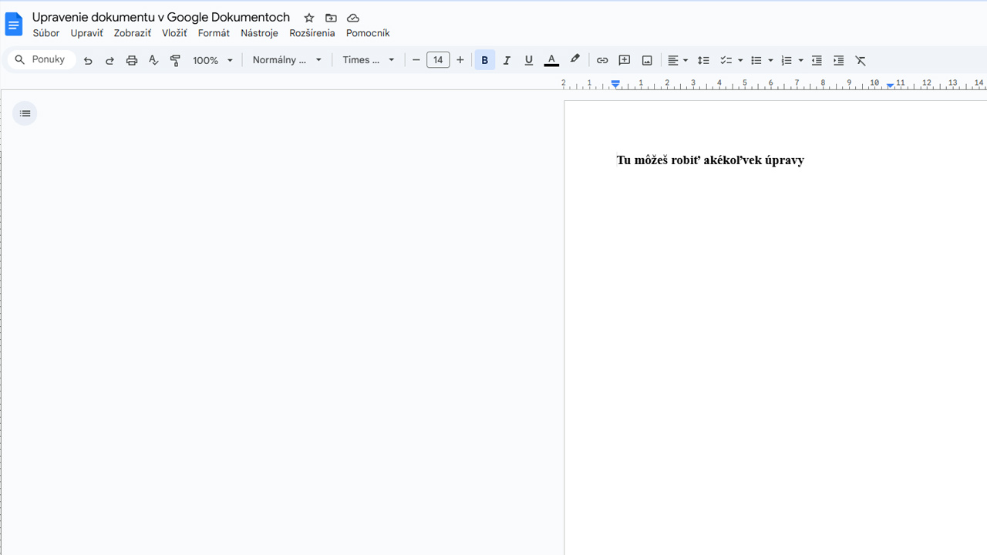
Task: Click the right indent marker on ruler
Action: click(890, 85)
